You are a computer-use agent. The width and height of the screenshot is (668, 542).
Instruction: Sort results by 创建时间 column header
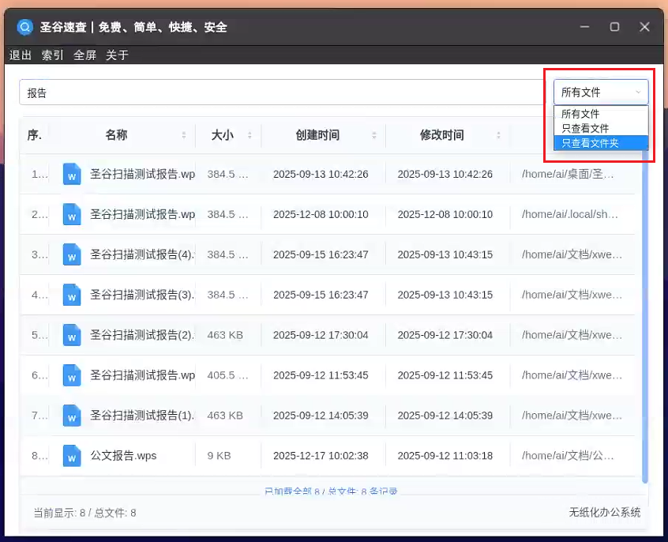(317, 135)
